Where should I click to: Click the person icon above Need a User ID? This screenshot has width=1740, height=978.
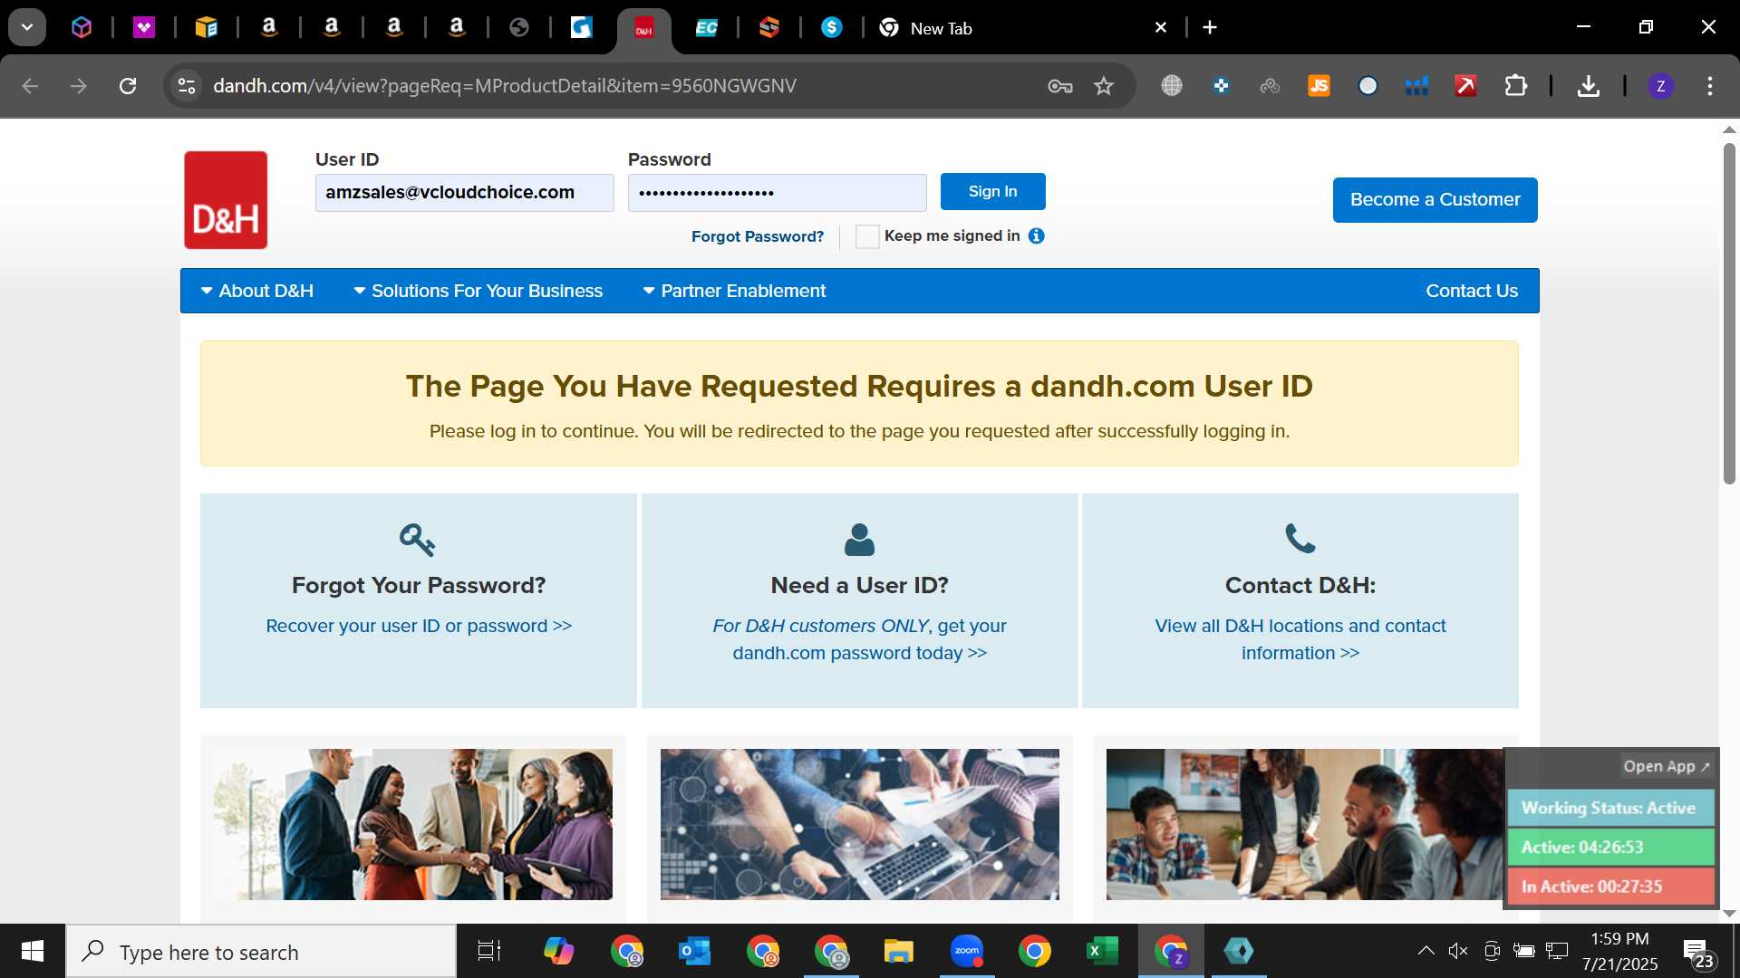pyautogui.click(x=859, y=540)
